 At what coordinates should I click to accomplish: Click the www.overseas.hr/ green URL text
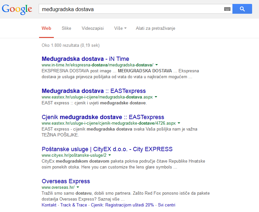click(58, 187)
